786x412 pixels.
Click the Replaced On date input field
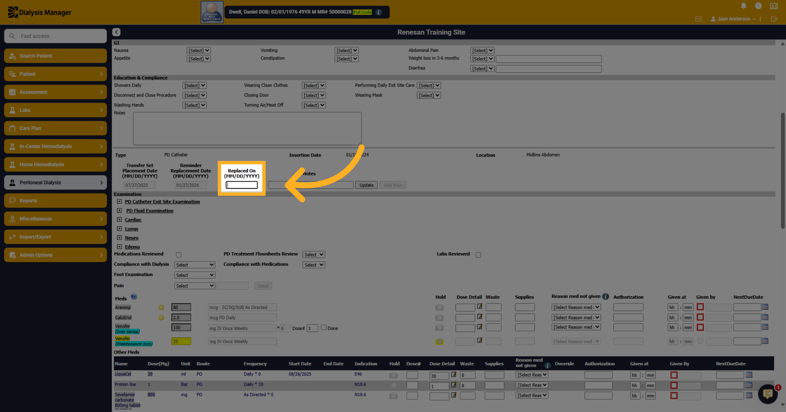[242, 185]
